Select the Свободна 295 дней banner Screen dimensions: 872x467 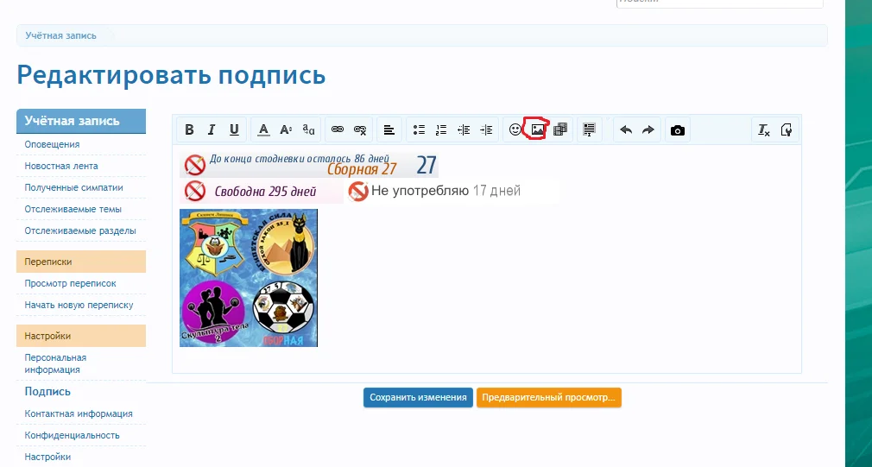[262, 192]
